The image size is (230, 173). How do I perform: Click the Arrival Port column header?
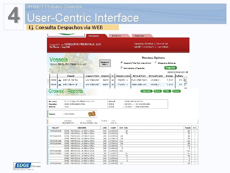[139, 76]
